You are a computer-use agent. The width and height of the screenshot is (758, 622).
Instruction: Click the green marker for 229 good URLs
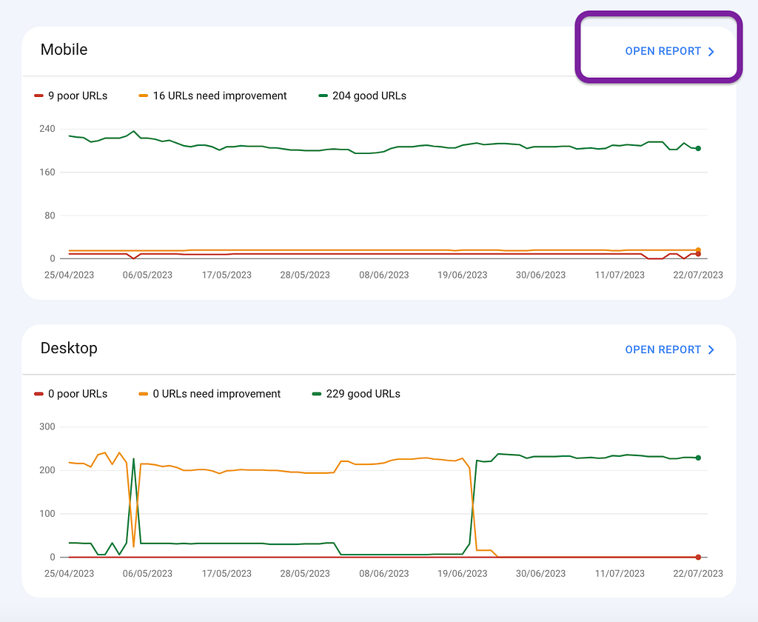click(318, 394)
